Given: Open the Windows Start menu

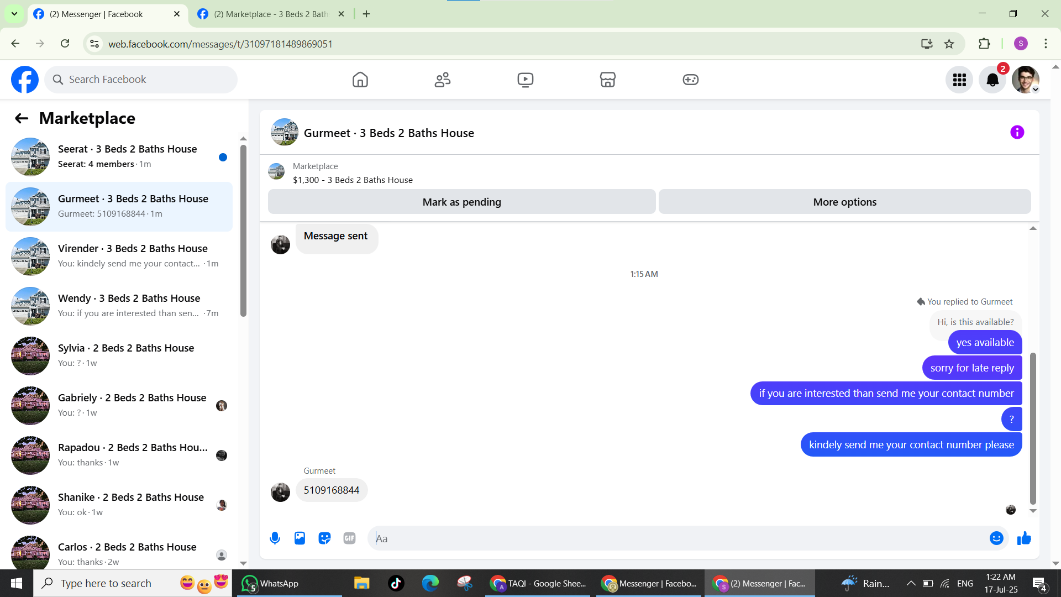Looking at the screenshot, I should coord(17,583).
